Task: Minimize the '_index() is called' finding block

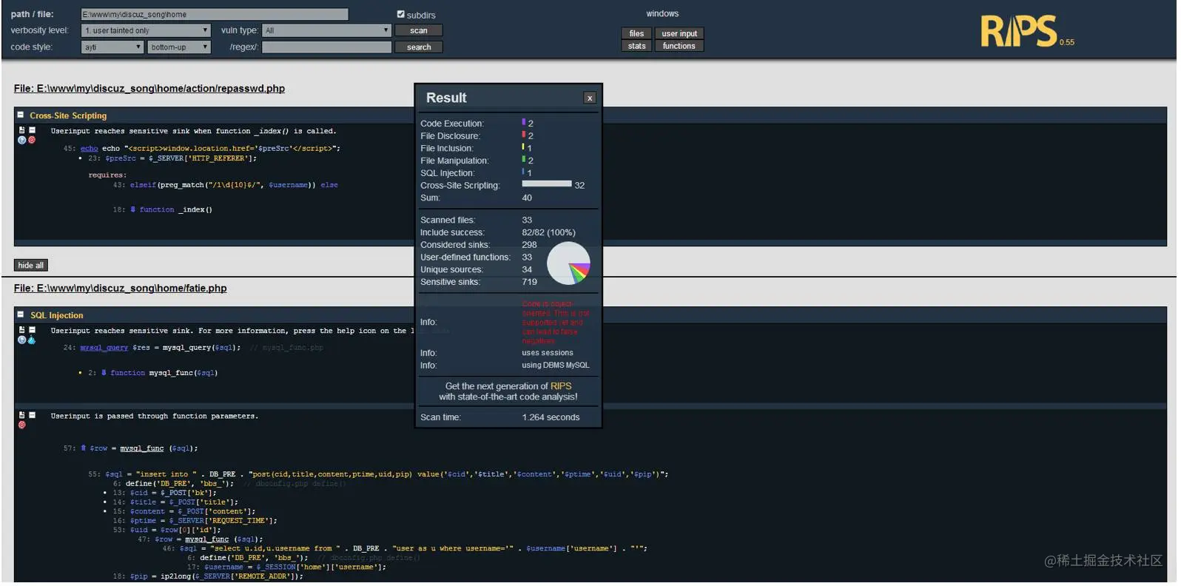Action: click(x=32, y=130)
